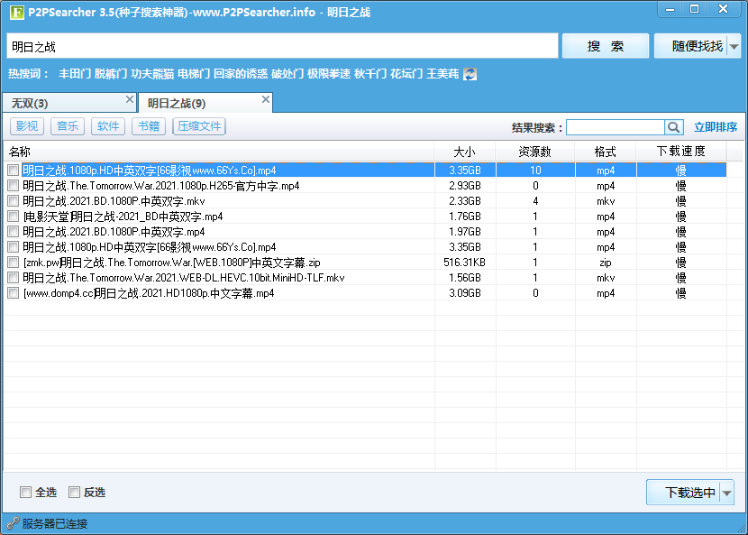Click the 结果搜索 input field
Screen dimensions: 748x535
[616, 127]
